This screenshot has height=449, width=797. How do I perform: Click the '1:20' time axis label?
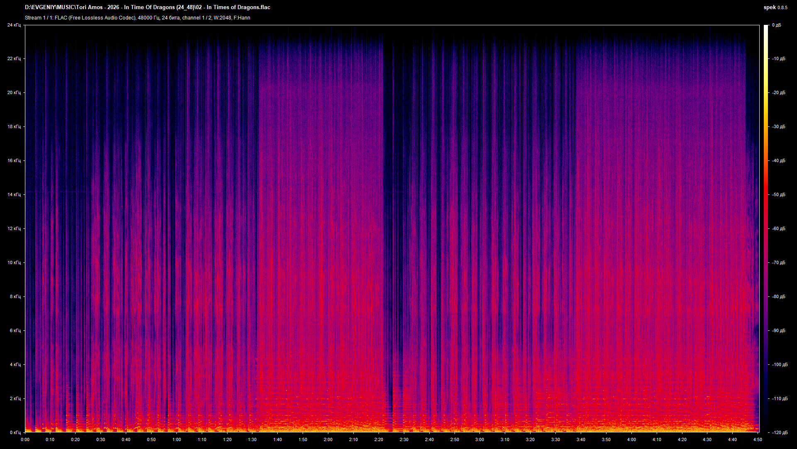point(227,440)
